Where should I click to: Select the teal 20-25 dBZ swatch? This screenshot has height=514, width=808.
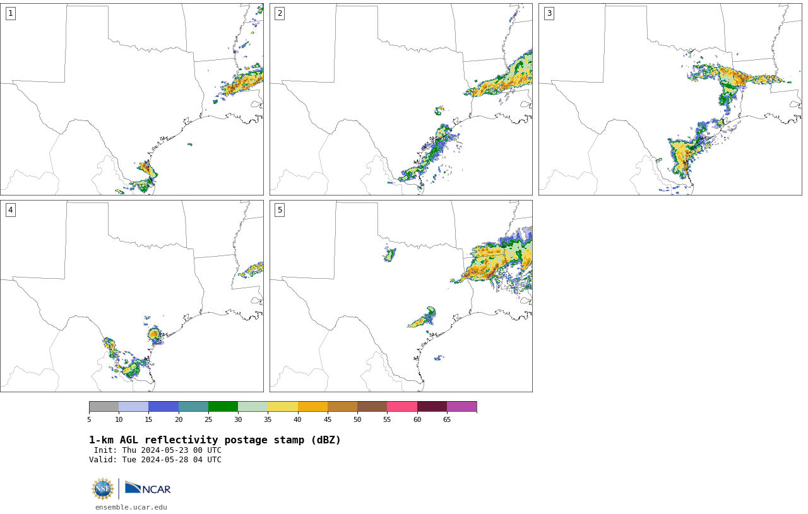[193, 406]
